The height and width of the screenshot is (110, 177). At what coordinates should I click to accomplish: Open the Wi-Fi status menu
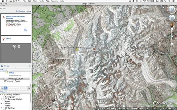coord(144,1)
